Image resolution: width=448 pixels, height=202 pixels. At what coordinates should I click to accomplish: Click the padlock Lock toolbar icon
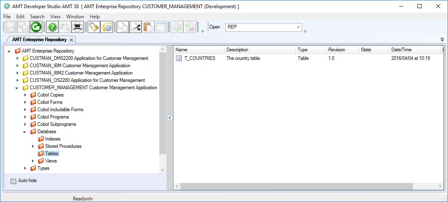pos(94,27)
